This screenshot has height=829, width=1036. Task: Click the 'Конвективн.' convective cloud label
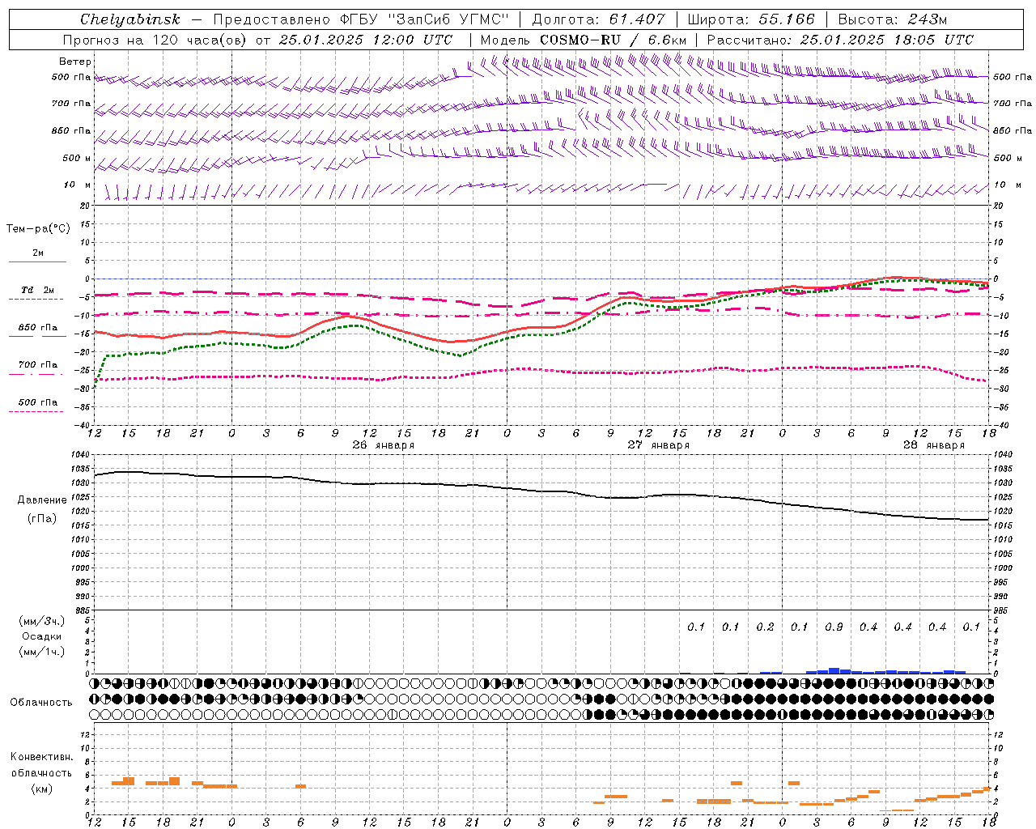tap(41, 757)
